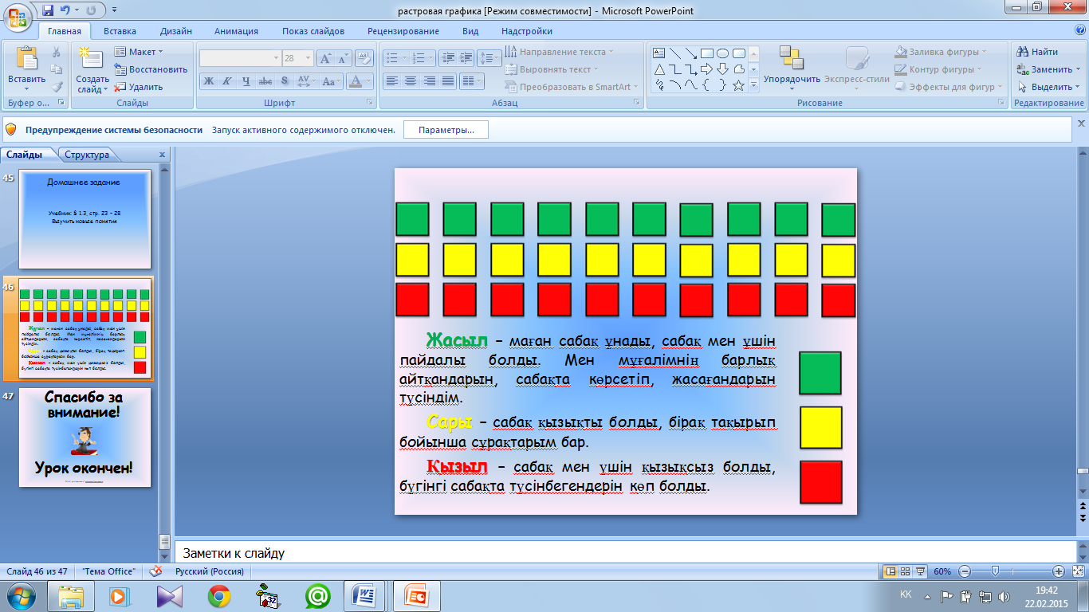Image resolution: width=1089 pixels, height=612 pixels.
Task: Toggle italic (К) formatting
Action: coord(226,80)
